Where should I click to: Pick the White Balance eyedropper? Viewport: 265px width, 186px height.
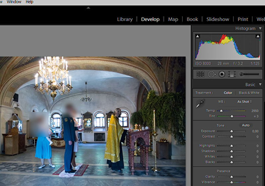pyautogui.click(x=200, y=104)
